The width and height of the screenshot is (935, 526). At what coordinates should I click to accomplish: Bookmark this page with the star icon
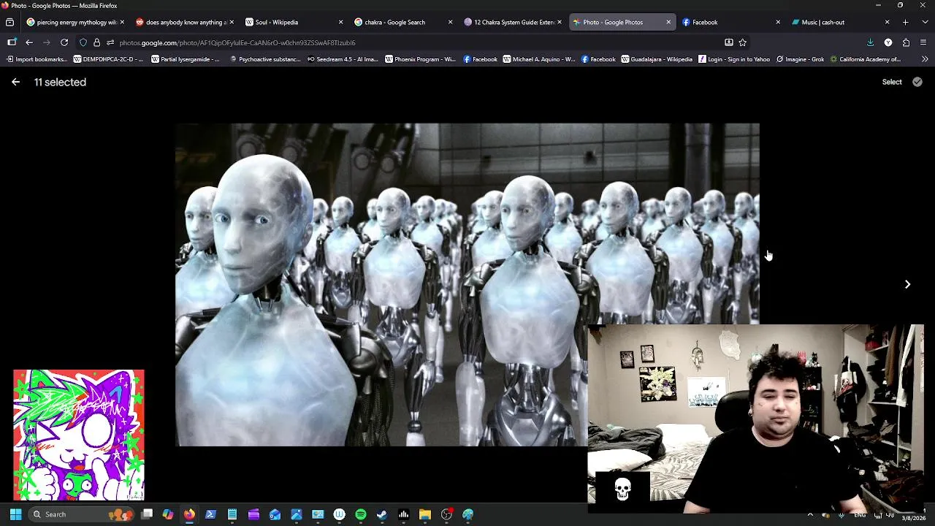tap(742, 42)
